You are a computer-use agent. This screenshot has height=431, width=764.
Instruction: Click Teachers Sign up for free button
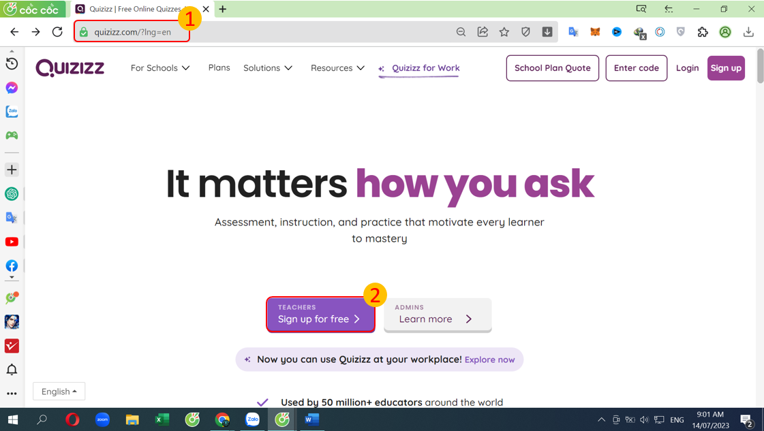(x=320, y=315)
